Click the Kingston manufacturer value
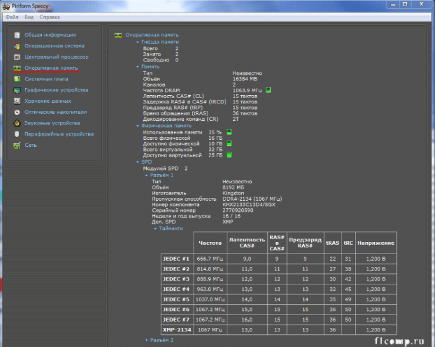The width and height of the screenshot is (435, 347). (233, 193)
